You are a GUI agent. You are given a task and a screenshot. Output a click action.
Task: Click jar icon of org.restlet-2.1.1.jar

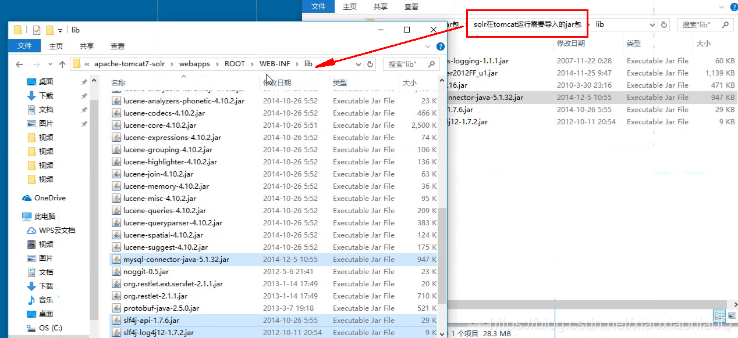click(x=116, y=296)
